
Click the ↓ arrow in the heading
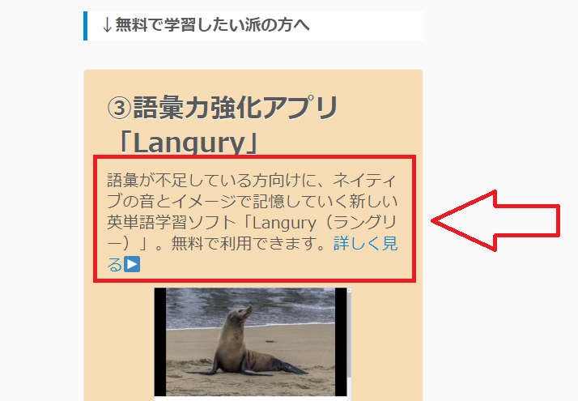107,25
